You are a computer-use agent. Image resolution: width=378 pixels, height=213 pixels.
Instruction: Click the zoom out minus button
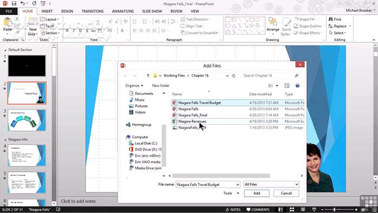pyautogui.click(x=322, y=210)
